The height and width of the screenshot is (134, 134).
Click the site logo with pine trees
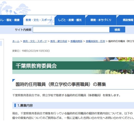[15, 8]
